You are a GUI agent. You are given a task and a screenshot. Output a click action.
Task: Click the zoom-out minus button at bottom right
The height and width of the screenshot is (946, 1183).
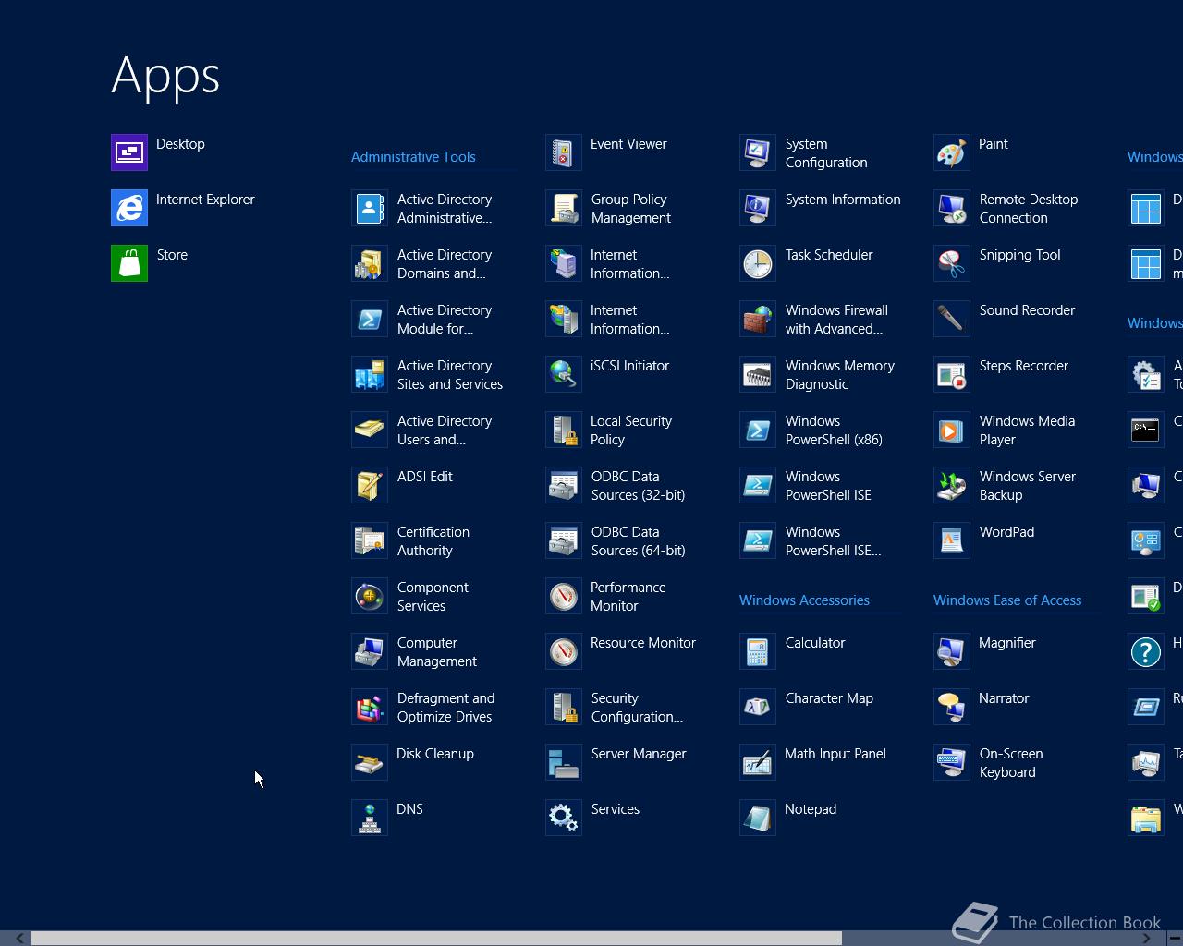tap(1175, 938)
